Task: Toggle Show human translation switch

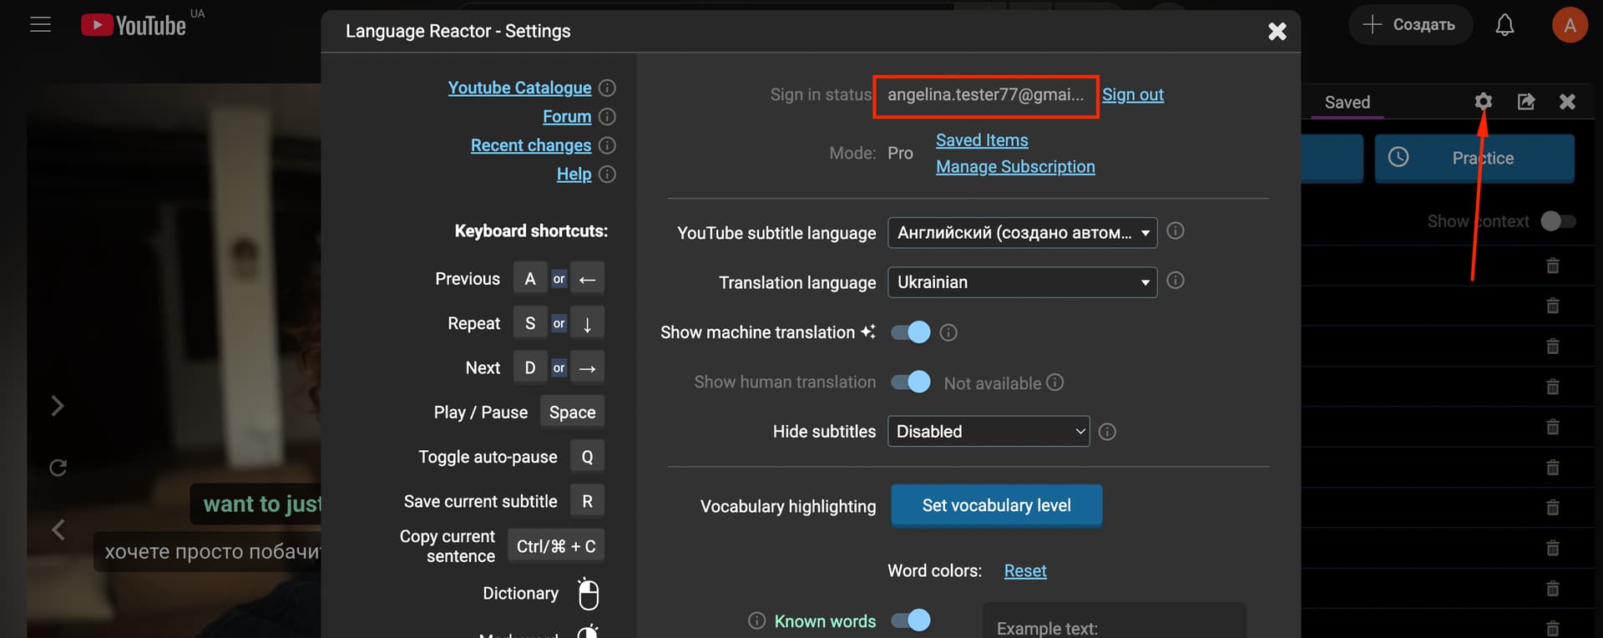Action: 911,382
